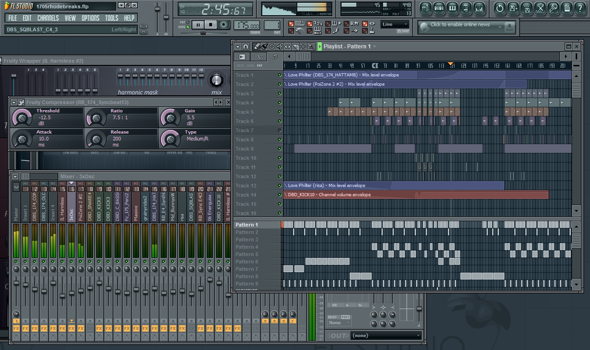This screenshot has height=350, width=590.
Task: Click to enable online news
Action: point(460,25)
